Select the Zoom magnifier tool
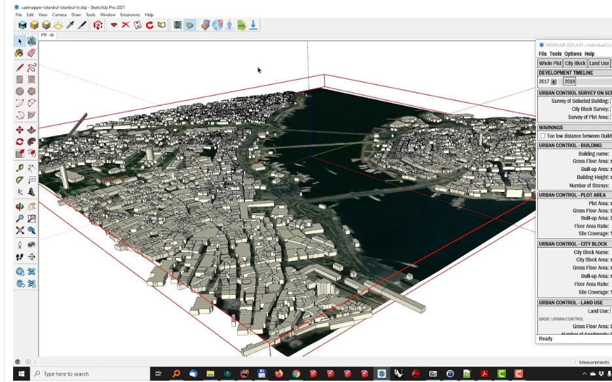The height and width of the screenshot is (382, 612). point(20,219)
